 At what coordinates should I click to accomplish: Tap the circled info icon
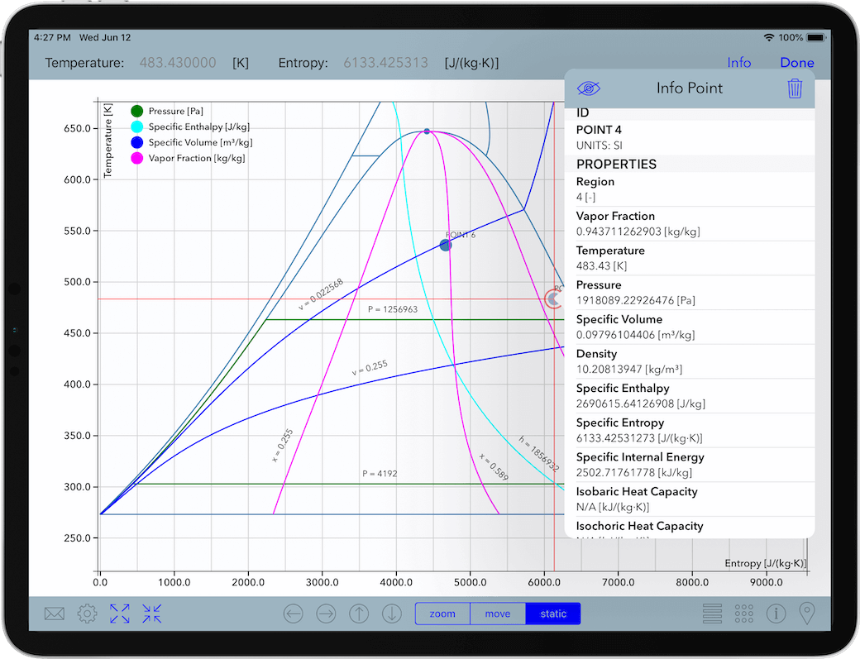coord(776,614)
